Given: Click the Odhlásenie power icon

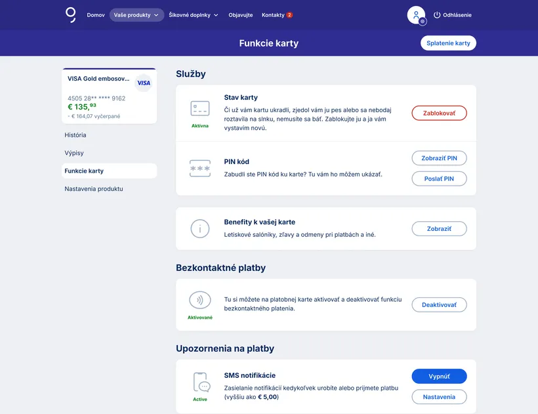Looking at the screenshot, I should (437, 15).
